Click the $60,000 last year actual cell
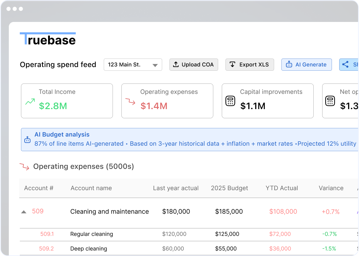 (x=173, y=249)
